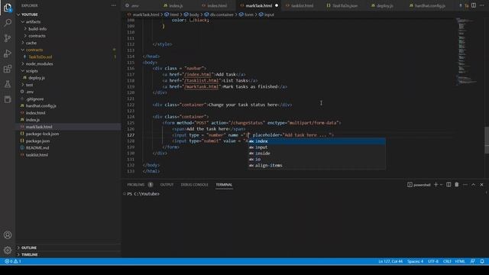Click the split terminal icon

tap(449, 185)
